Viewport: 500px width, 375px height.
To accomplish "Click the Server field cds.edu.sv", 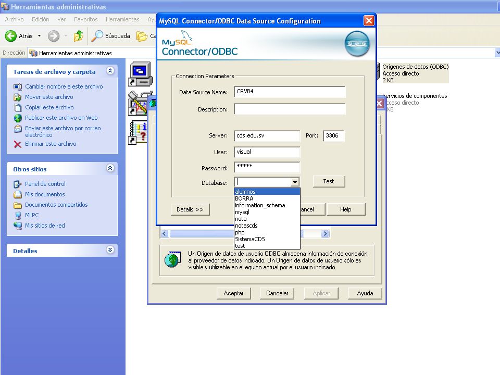I will pyautogui.click(x=267, y=135).
